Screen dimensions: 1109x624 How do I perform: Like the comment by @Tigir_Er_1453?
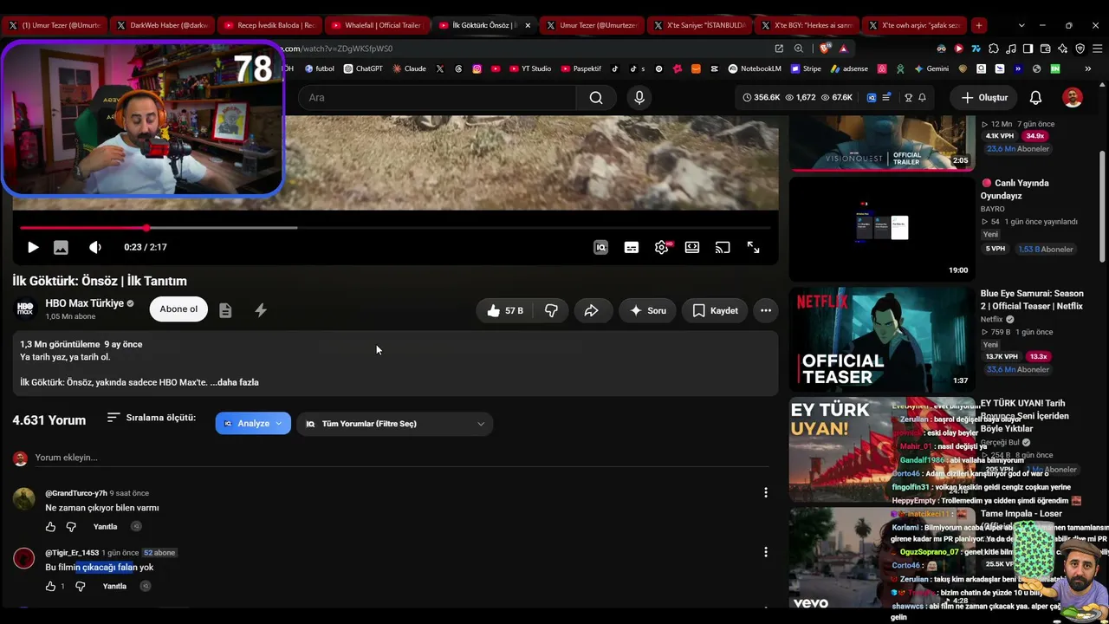50,587
